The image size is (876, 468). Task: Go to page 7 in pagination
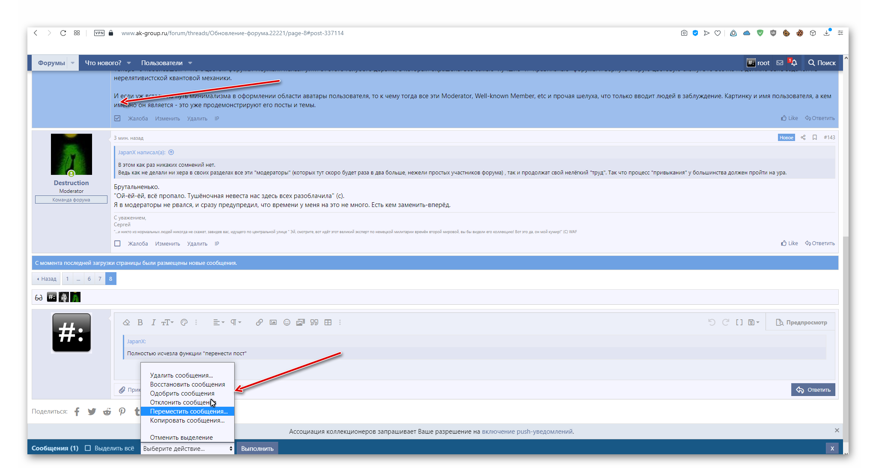tap(100, 279)
